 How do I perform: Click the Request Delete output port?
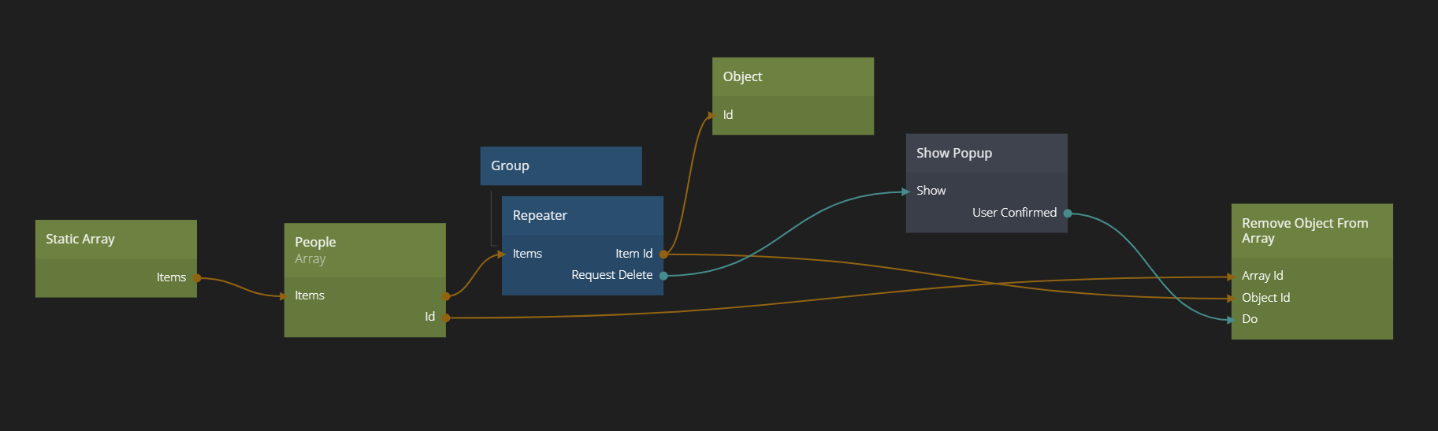click(x=663, y=276)
